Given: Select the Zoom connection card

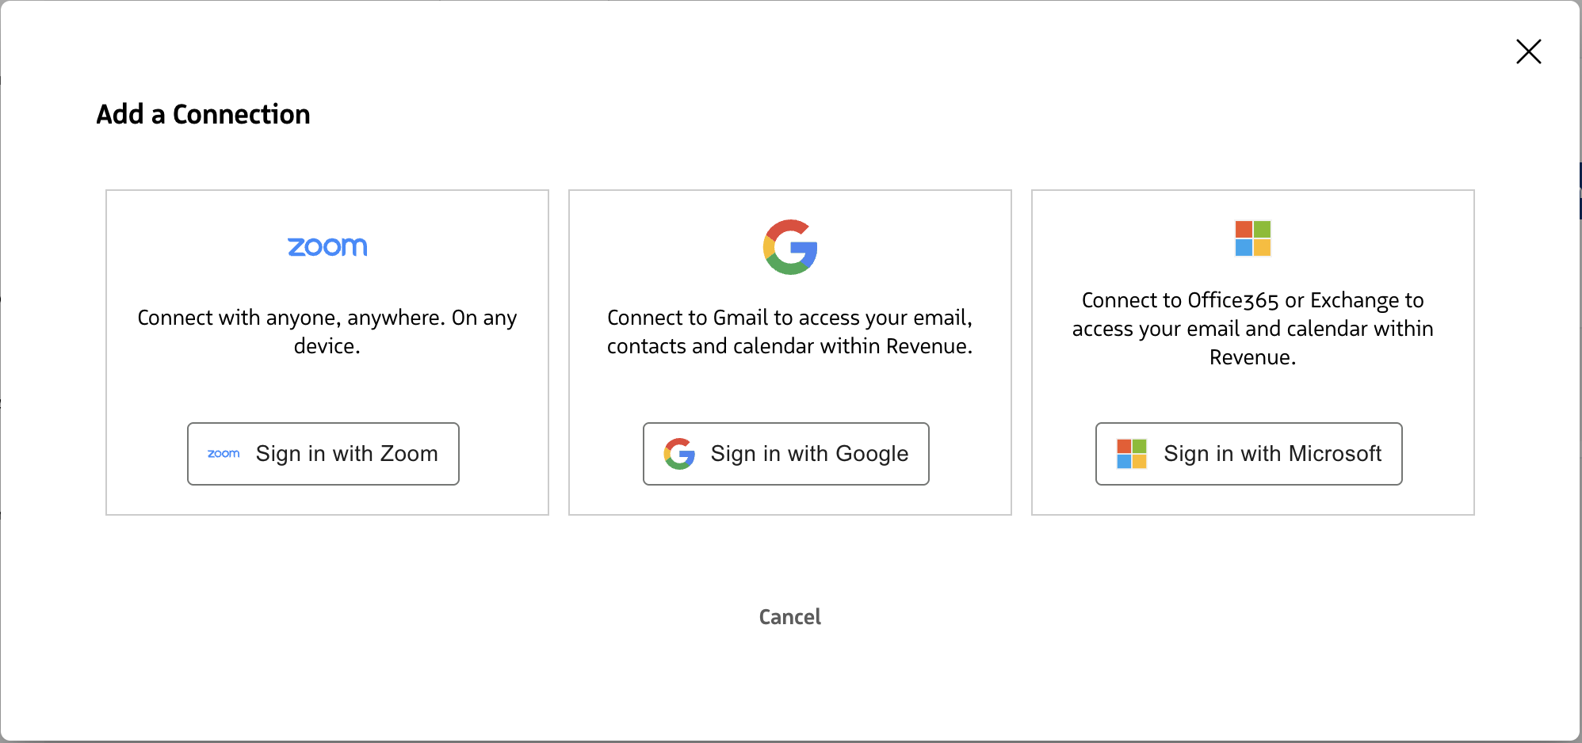Looking at the screenshot, I should (327, 388).
